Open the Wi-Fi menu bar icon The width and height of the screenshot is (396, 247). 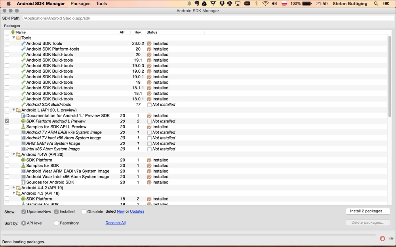pyautogui.click(x=265, y=4)
